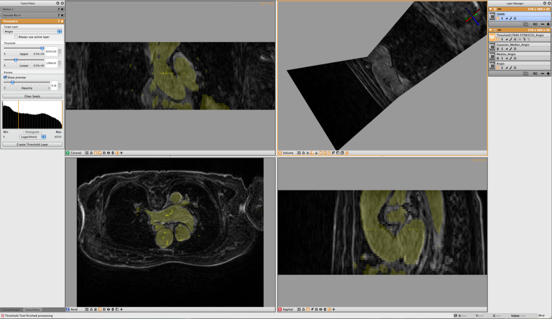This screenshot has width=552, height=319.
Task: Click the Opacity value field 0.16
Action: tap(54, 85)
